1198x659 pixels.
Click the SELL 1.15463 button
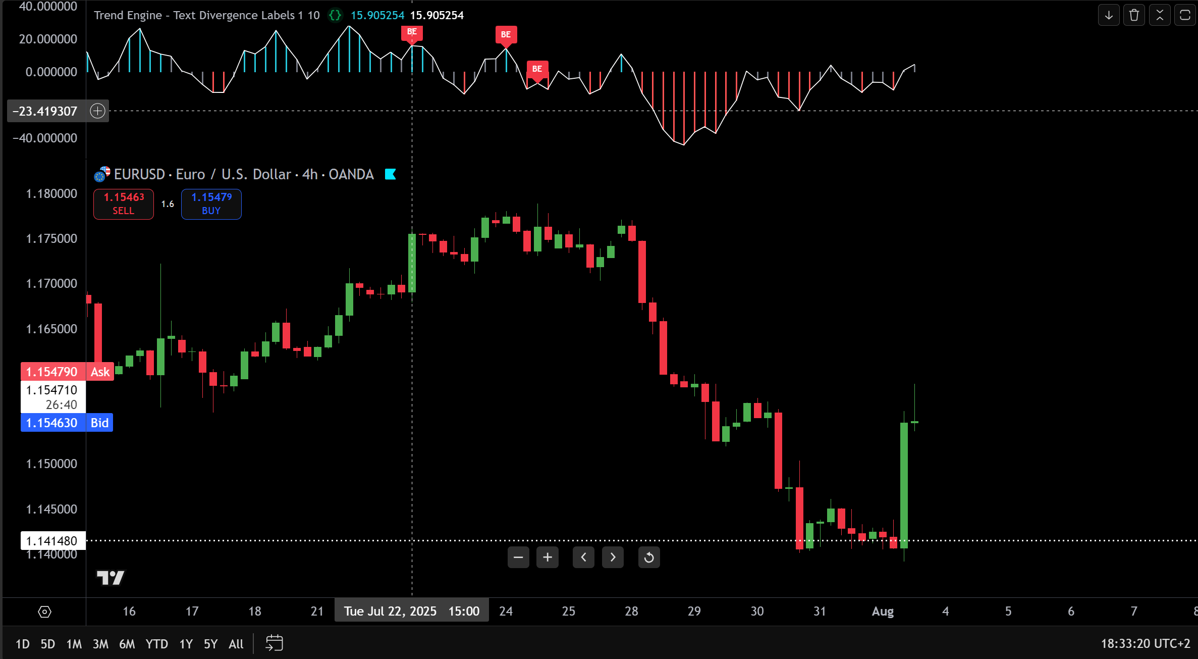(x=124, y=204)
